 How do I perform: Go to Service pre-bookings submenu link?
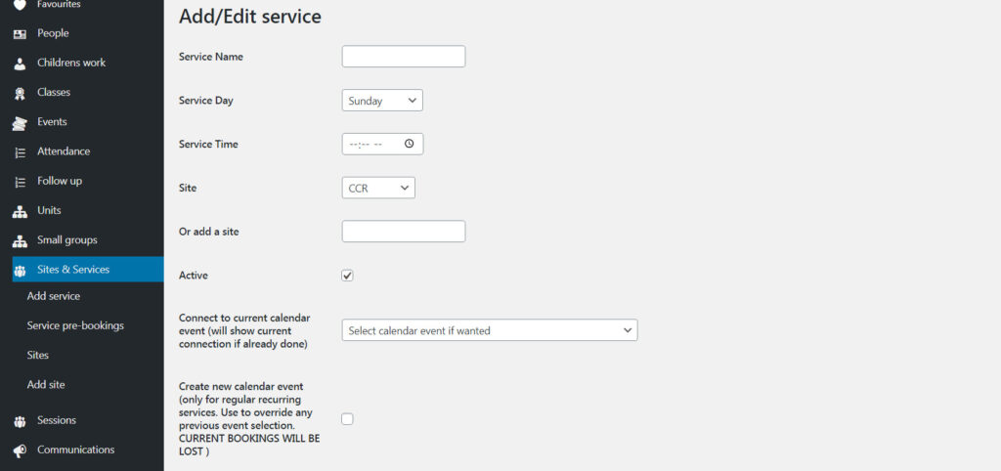(75, 325)
